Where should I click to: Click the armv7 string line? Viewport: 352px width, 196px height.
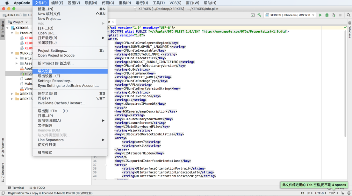click(x=141, y=142)
